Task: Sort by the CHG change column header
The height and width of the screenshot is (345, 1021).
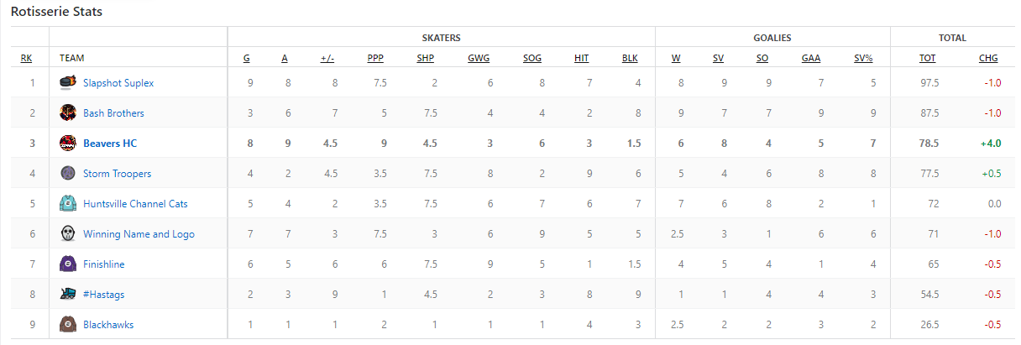Action: tap(988, 59)
